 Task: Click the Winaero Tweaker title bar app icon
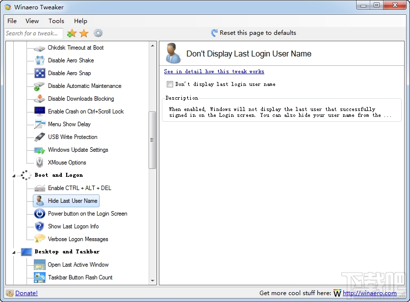(8, 7)
